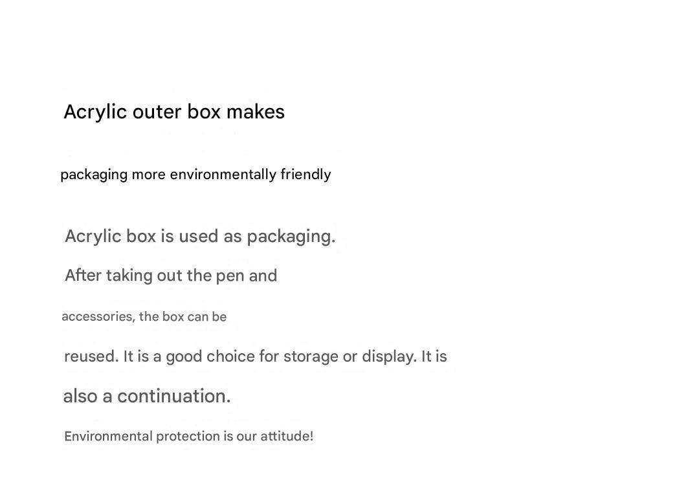Click the line starting with "reused. It is a good choice"
This screenshot has width=699, height=500.
tap(255, 356)
